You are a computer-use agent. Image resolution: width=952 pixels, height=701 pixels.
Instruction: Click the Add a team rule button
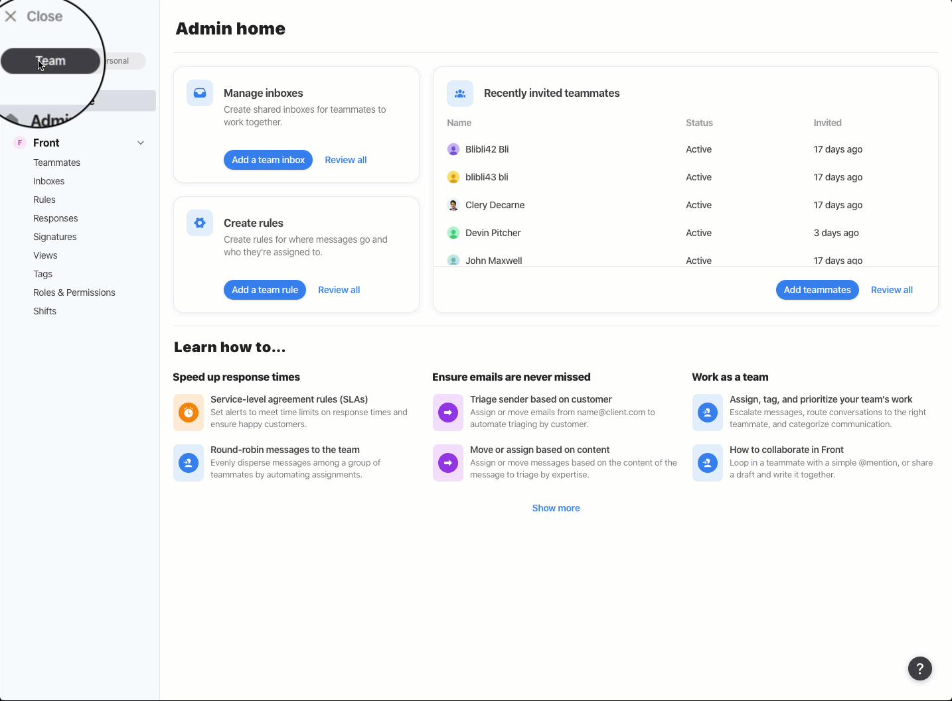click(265, 290)
